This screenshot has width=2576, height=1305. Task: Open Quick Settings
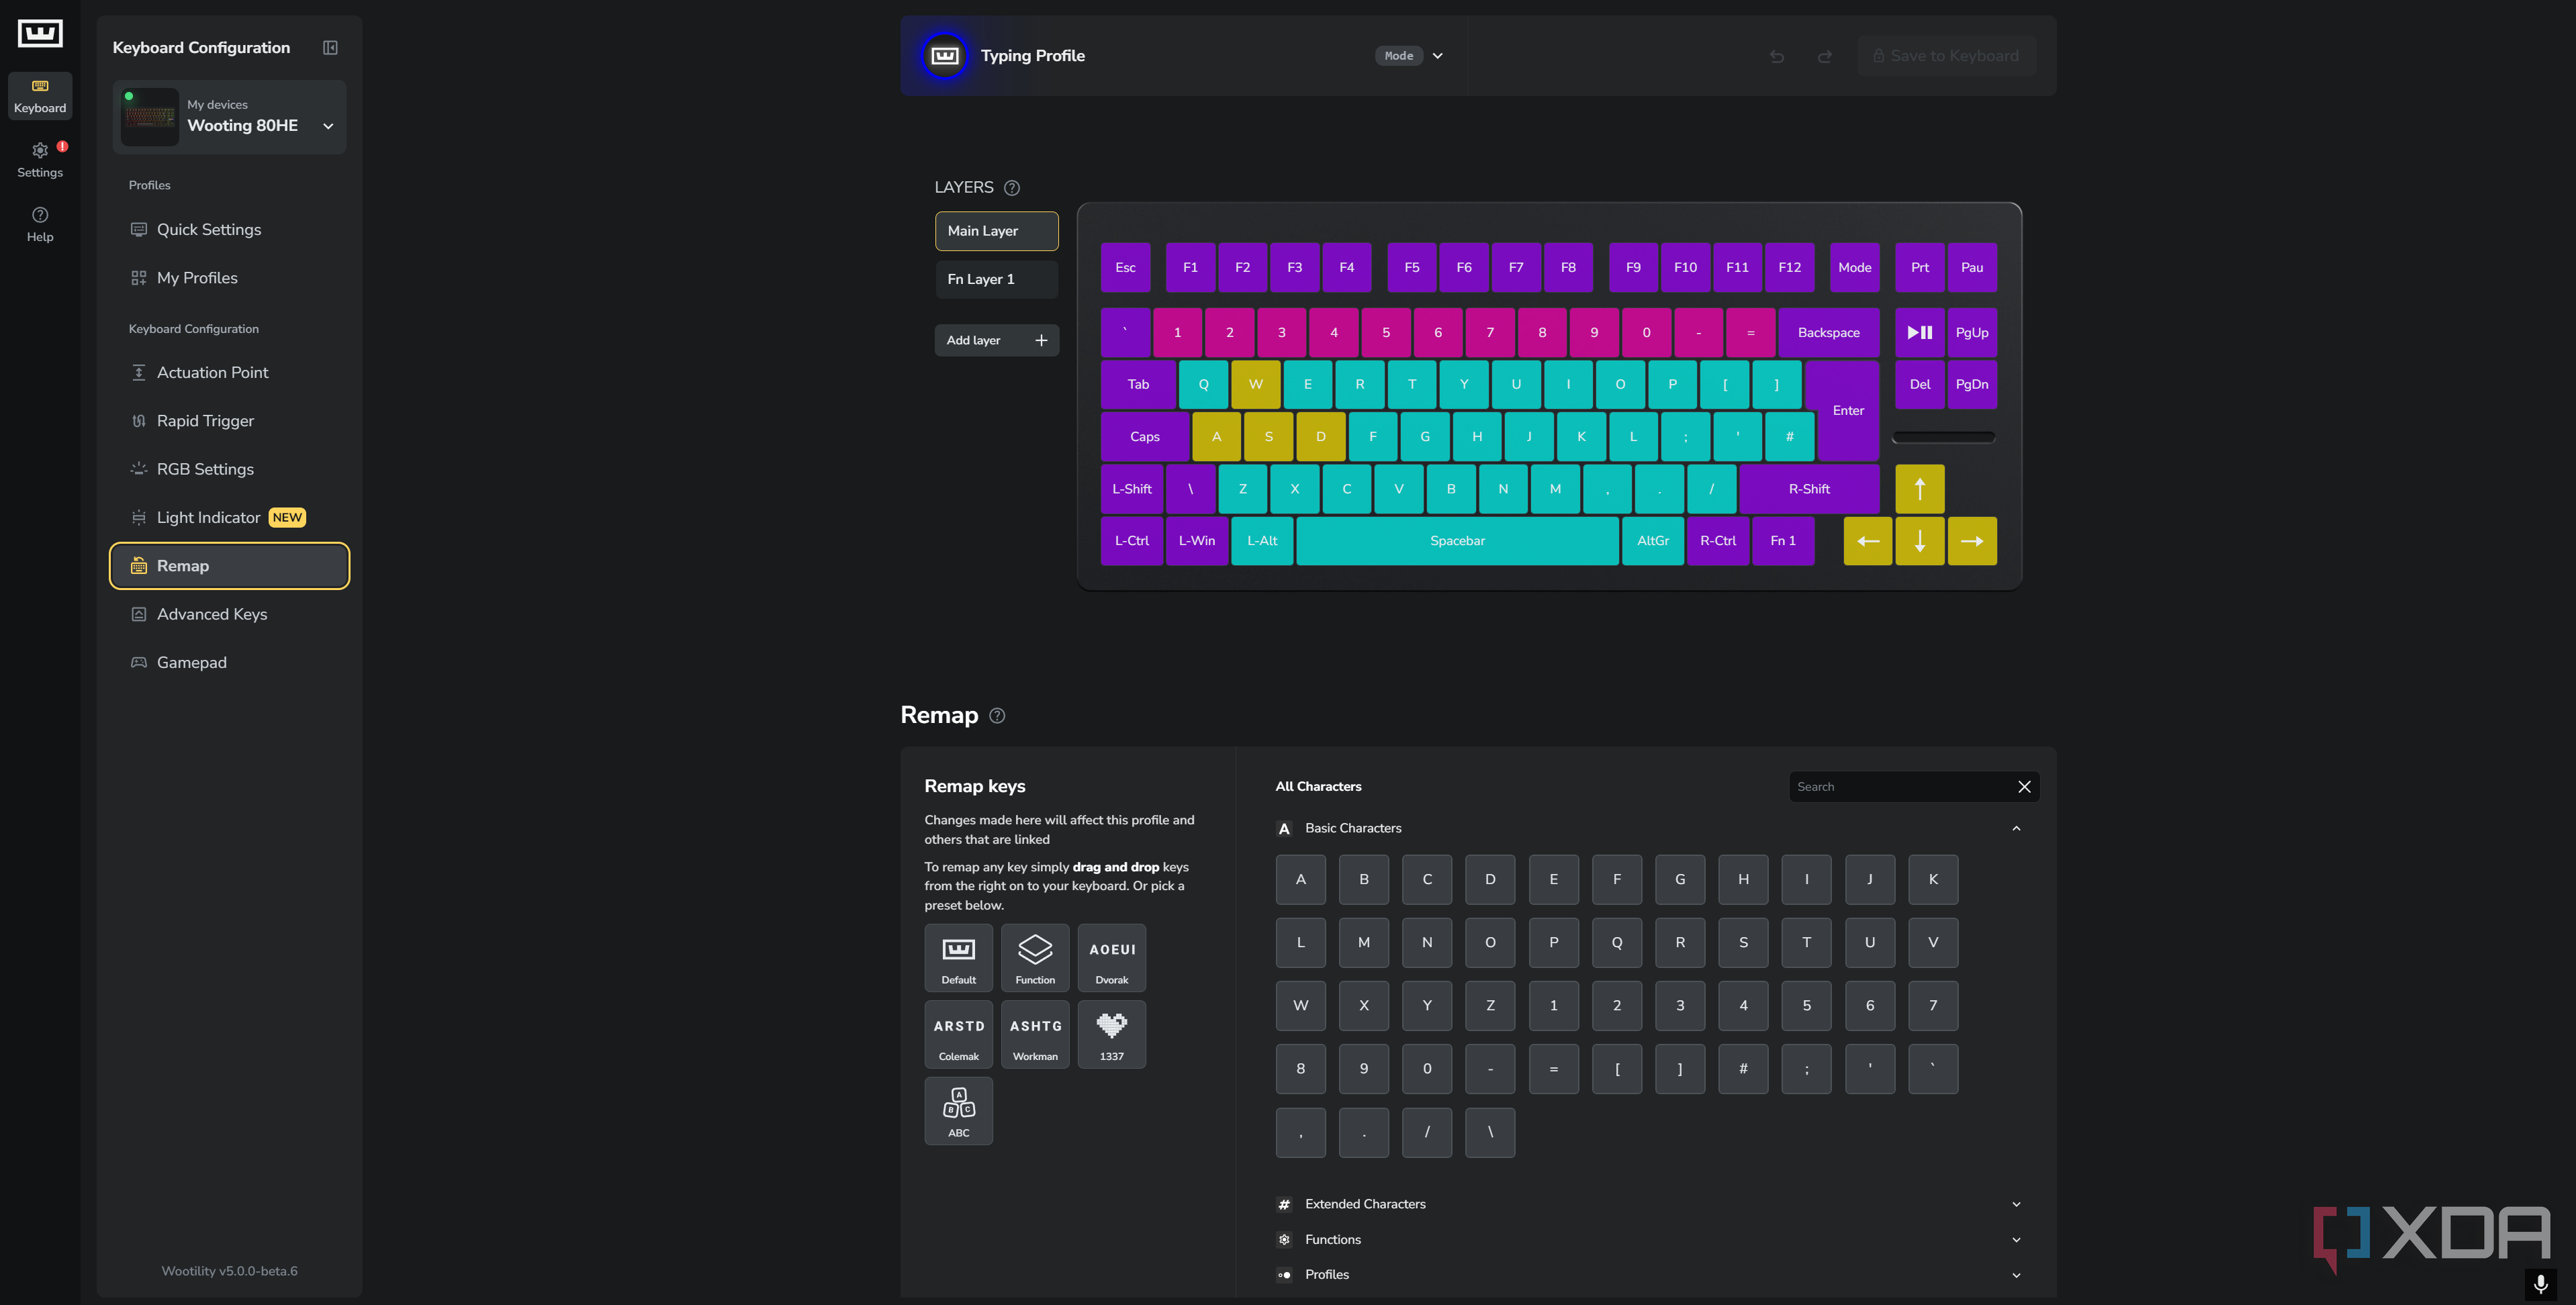pyautogui.click(x=229, y=230)
